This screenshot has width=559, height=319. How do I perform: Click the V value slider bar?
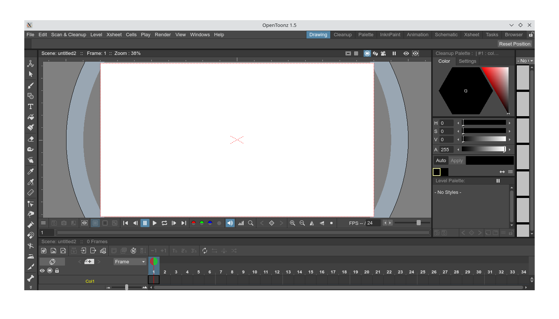[x=484, y=139]
